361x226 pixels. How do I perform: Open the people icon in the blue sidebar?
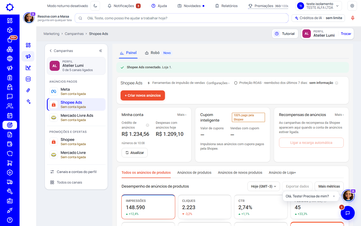[x=10, y=106]
